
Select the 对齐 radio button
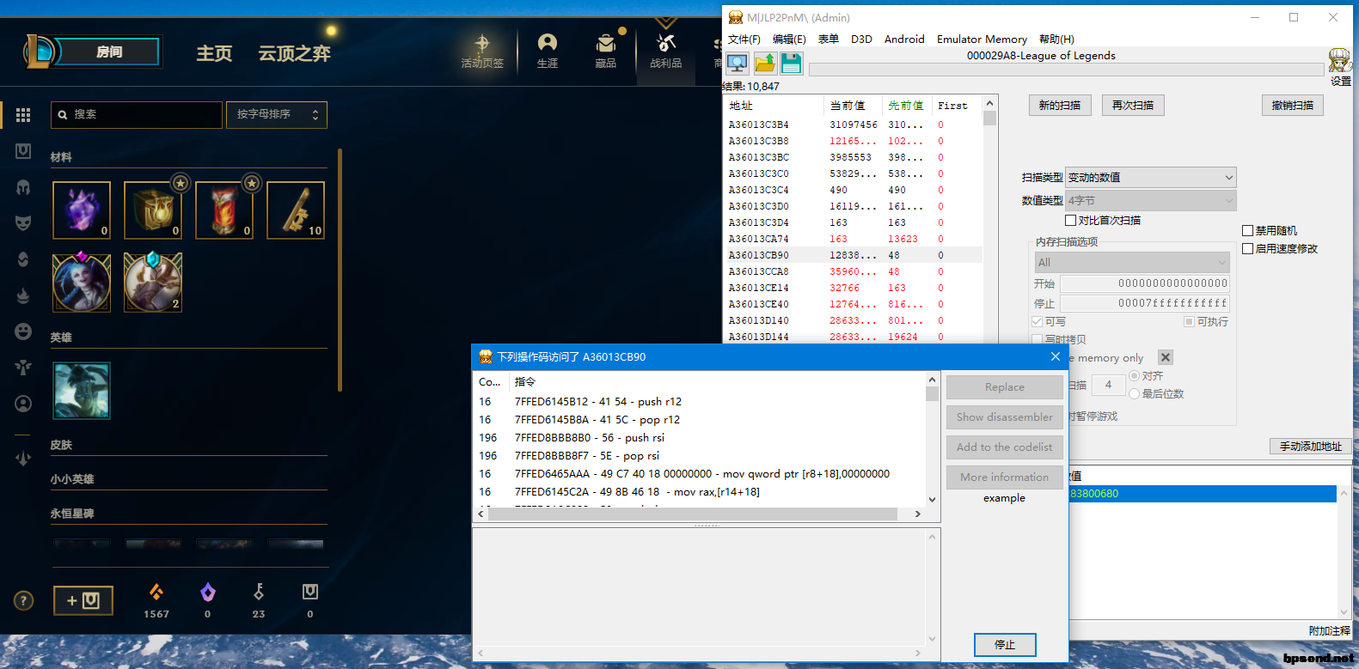pos(1135,376)
